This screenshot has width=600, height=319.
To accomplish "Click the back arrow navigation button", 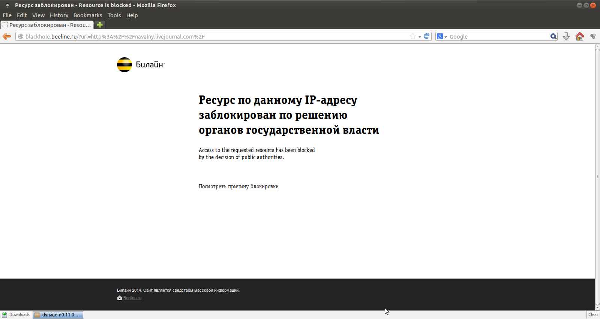I will coord(7,36).
